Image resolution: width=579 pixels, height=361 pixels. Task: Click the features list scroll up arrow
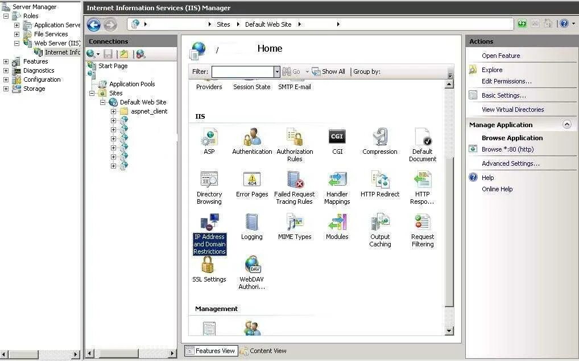[449, 84]
